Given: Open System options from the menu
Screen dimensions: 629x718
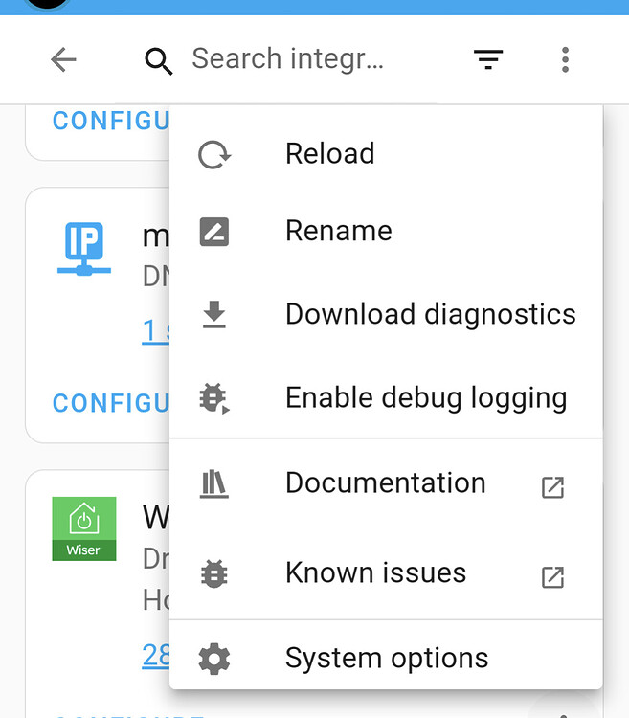Looking at the screenshot, I should pos(386,658).
